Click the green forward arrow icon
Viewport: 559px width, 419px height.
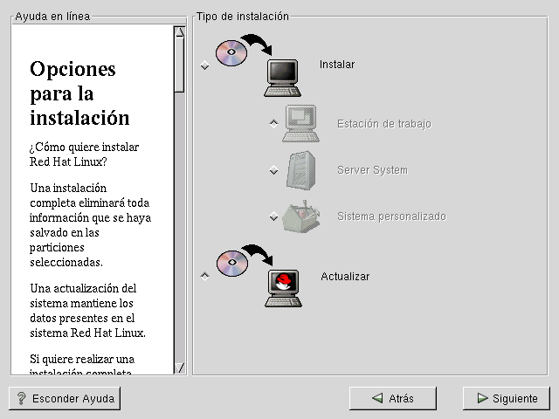click(482, 398)
